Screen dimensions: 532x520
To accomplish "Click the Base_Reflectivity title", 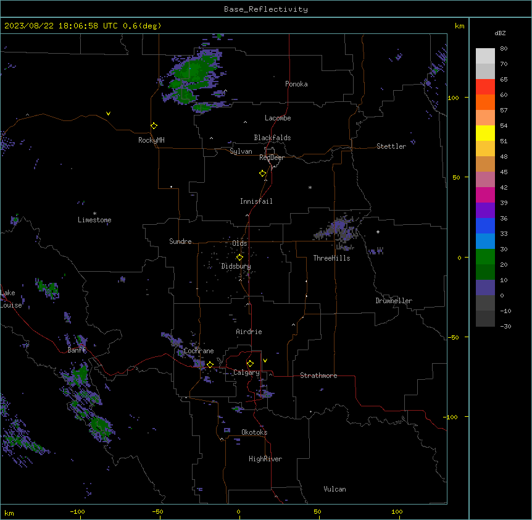I will point(266,9).
